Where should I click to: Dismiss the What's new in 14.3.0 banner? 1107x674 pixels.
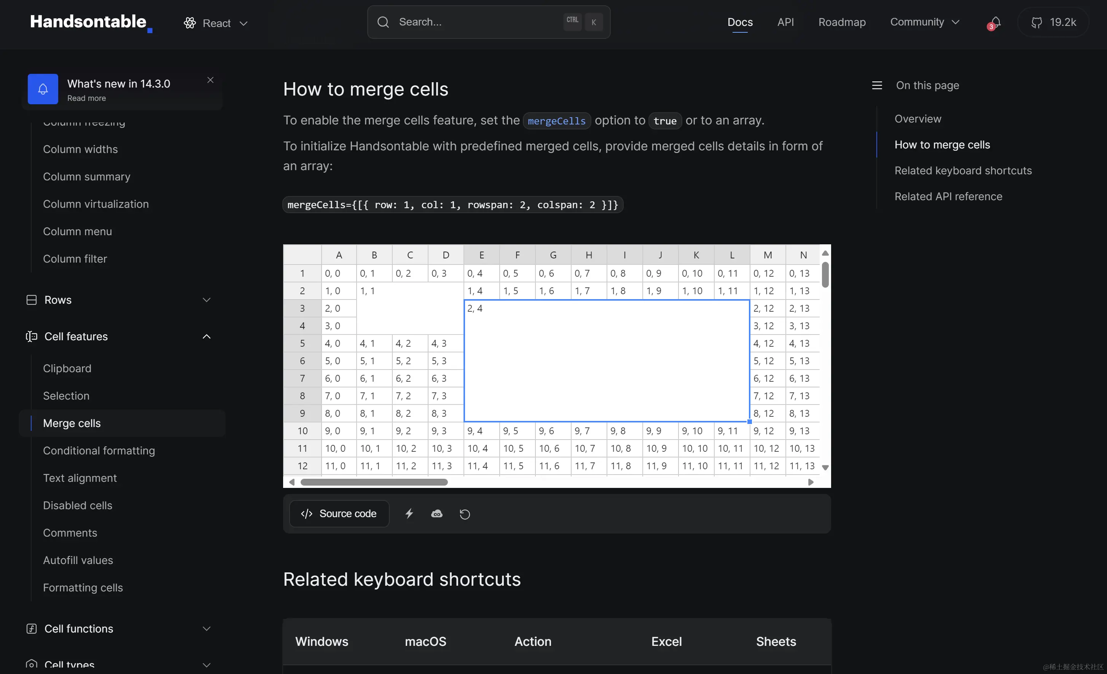click(210, 80)
